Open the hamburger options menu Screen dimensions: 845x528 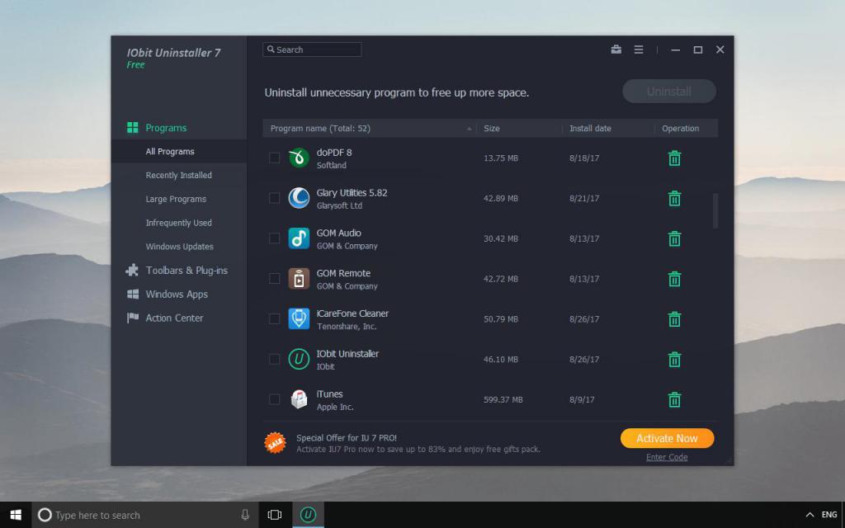(639, 49)
